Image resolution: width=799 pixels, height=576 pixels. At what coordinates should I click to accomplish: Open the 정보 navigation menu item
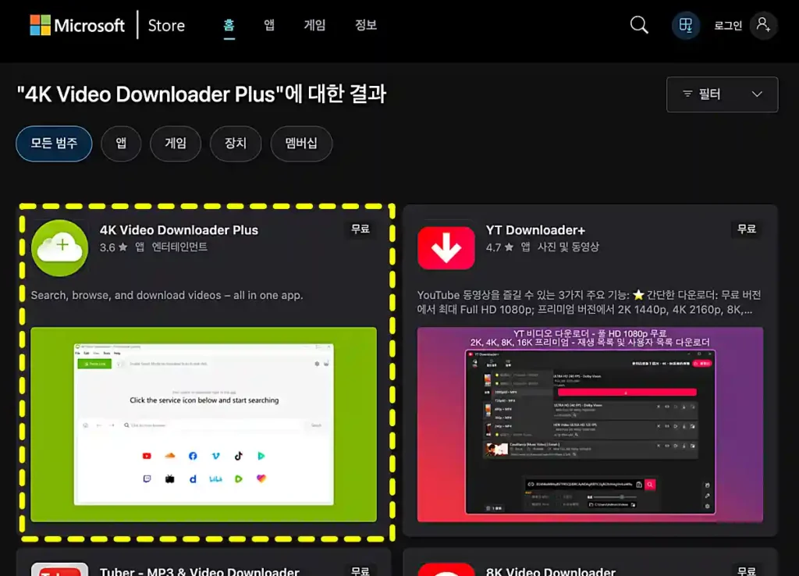click(366, 24)
